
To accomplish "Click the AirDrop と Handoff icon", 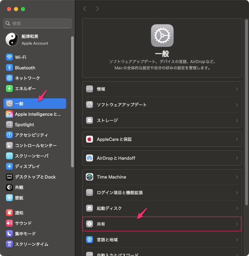I will click(x=90, y=158).
